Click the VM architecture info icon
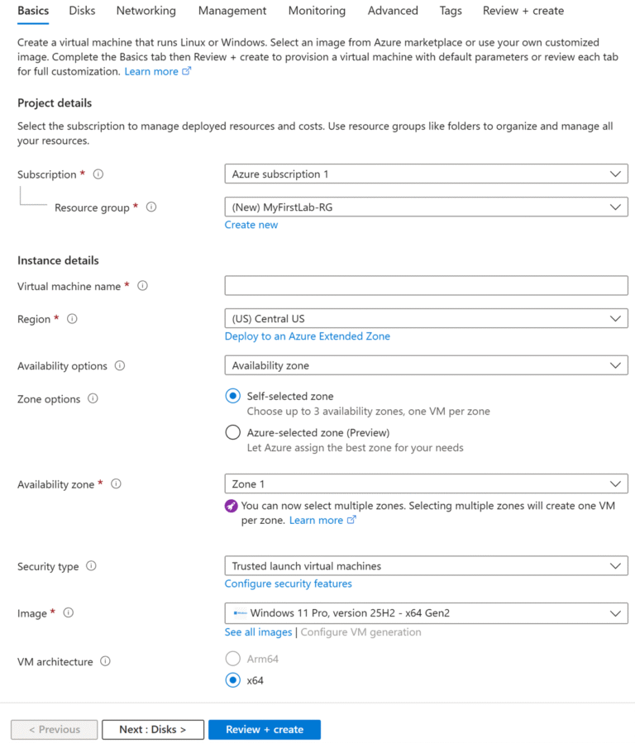This screenshot has height=743, width=635. tap(105, 661)
